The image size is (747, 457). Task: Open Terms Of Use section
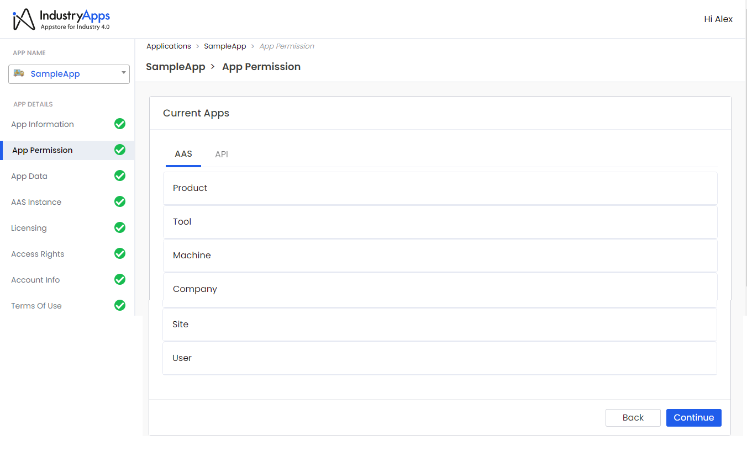point(36,306)
